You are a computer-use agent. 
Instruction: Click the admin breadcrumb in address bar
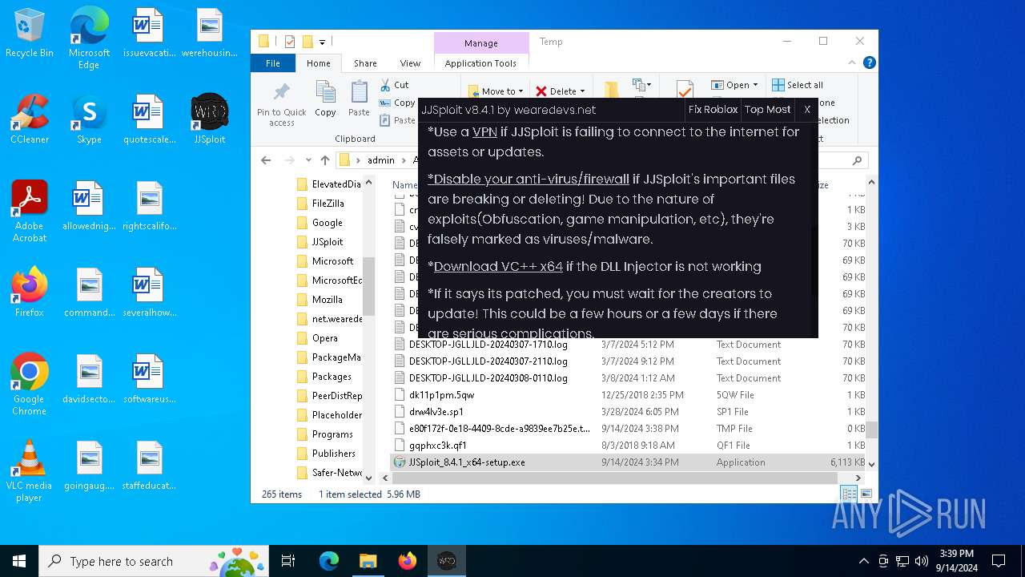[x=380, y=160]
